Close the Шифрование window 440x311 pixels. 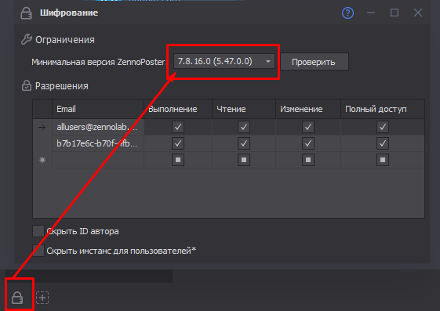tap(418, 13)
